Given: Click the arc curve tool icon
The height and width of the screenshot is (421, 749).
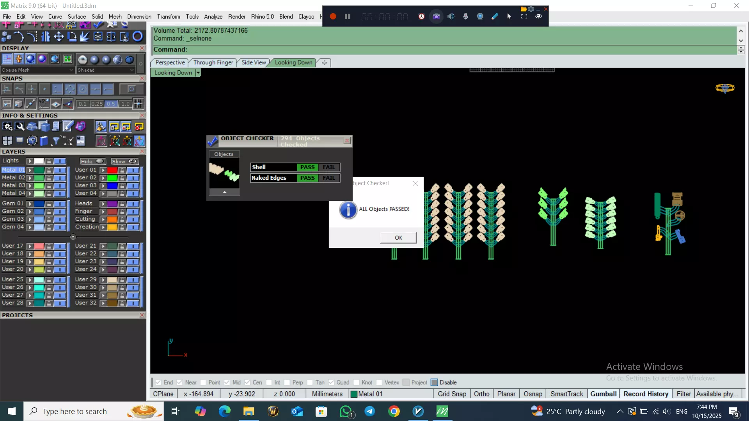Looking at the screenshot, I should [18, 37].
